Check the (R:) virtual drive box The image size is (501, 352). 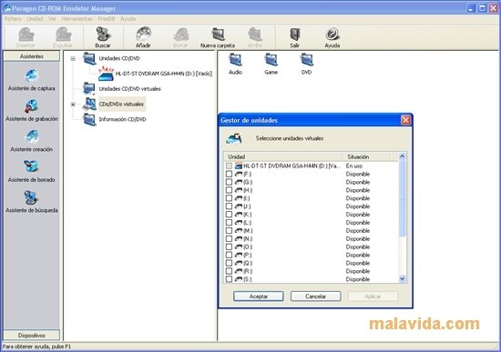(229, 271)
